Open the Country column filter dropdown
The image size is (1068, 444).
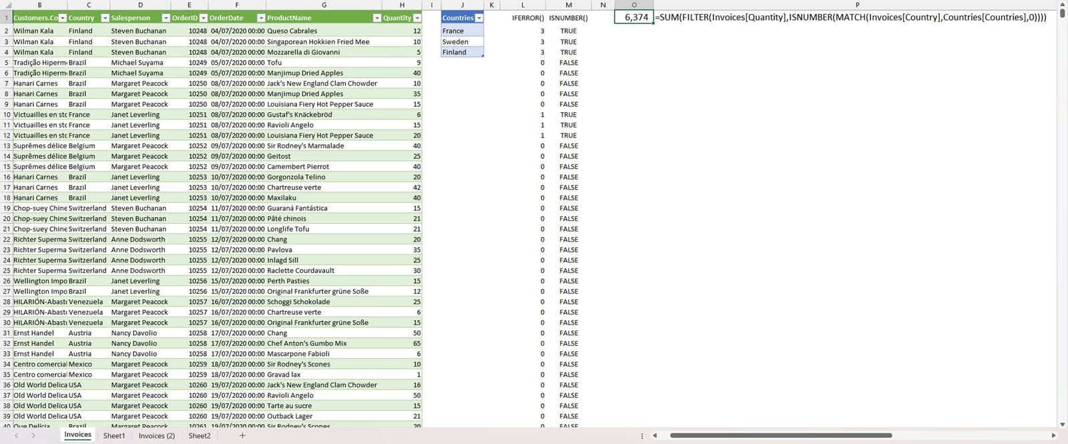(105, 18)
